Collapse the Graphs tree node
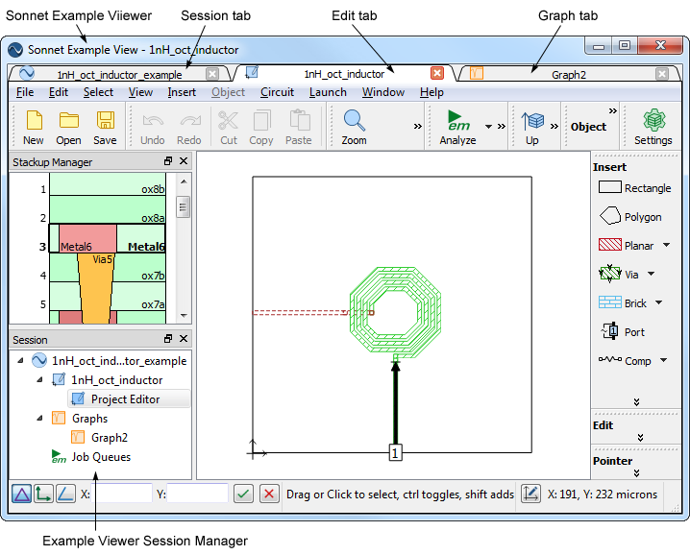Viewport: 690px width, 555px height. click(x=39, y=418)
